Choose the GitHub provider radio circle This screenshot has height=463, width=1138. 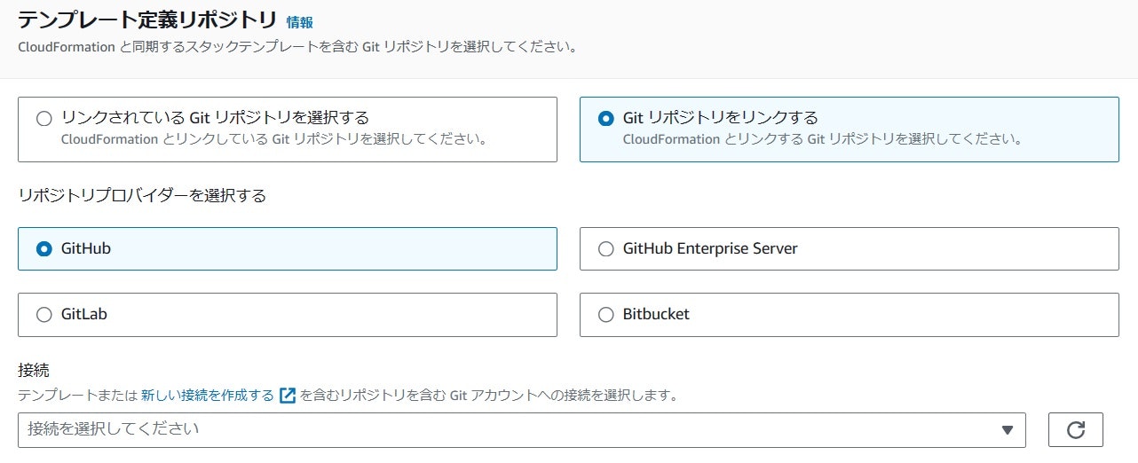[x=43, y=249]
